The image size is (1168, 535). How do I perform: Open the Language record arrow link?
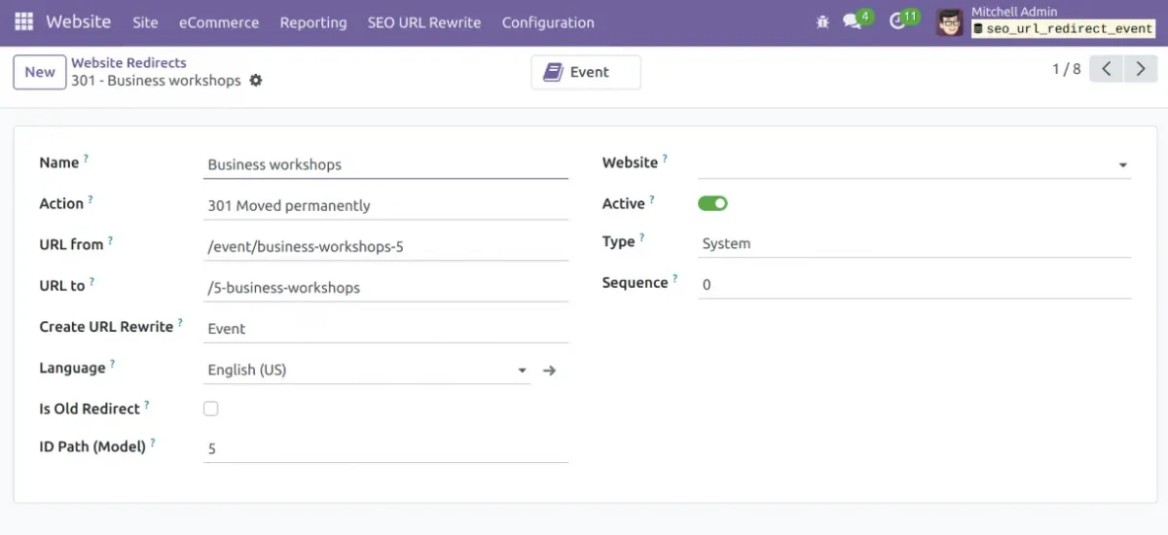[x=549, y=371]
